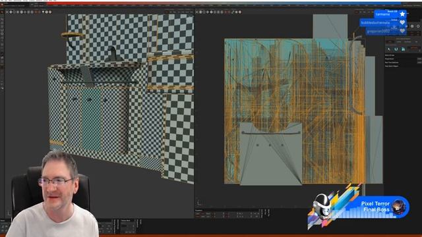Click the teal document icon in right panel
This screenshot has width=422, height=237.
(x=403, y=49)
